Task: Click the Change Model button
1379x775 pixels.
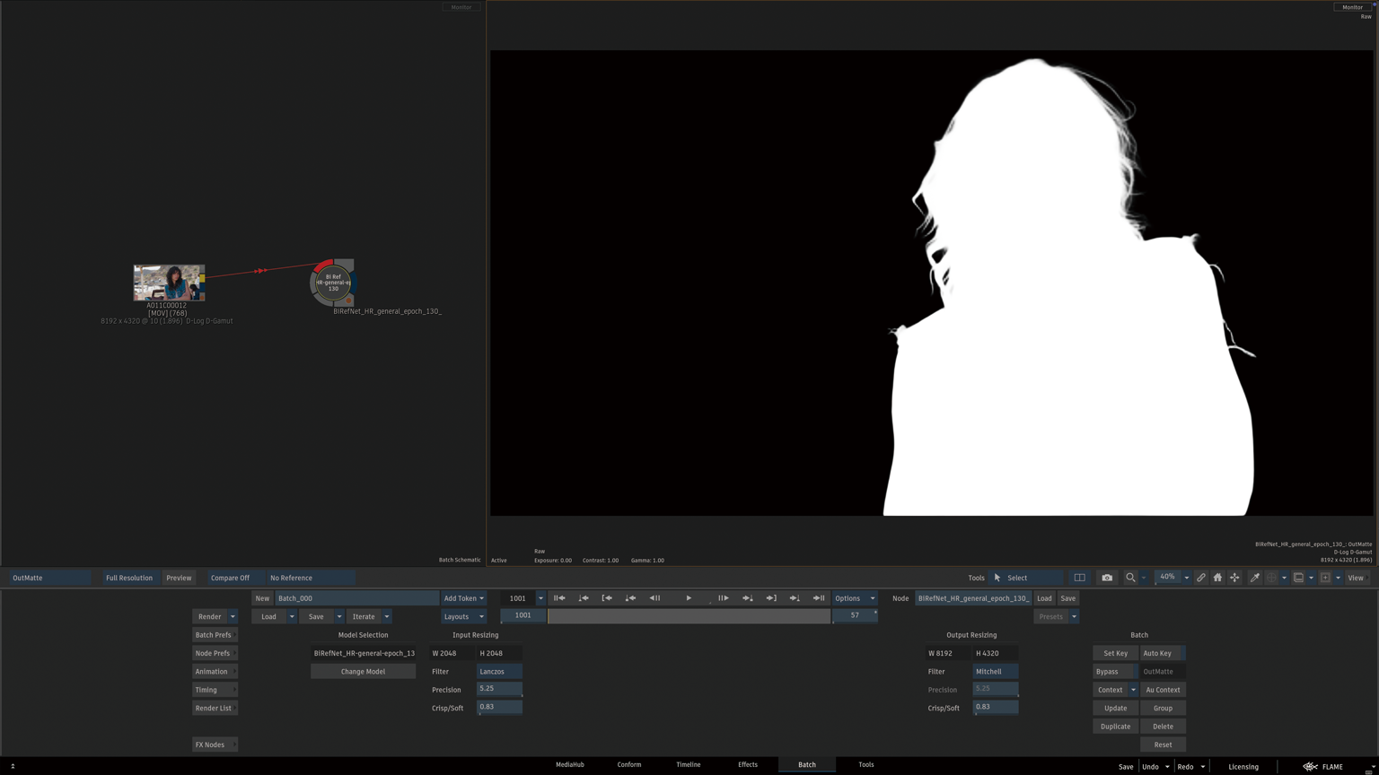Action: [x=363, y=672]
